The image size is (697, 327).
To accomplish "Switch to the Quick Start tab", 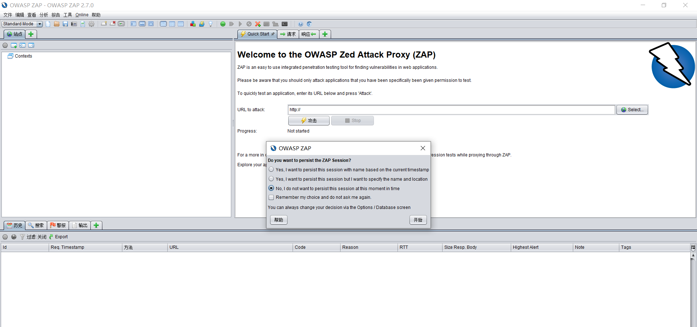I will 257,34.
